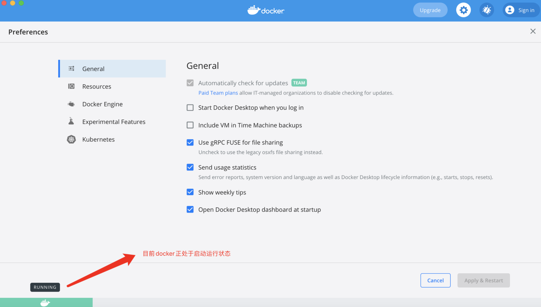
Task: Enable Include VM in Time Machine backups
Action: tap(190, 125)
